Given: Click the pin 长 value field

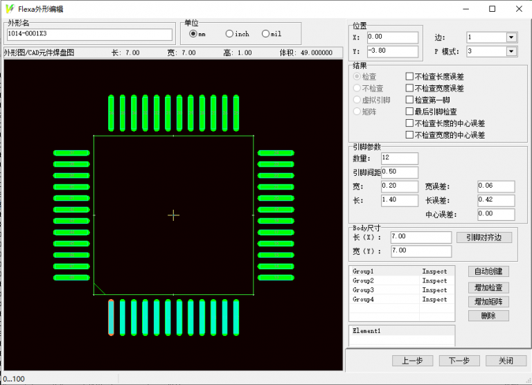Looking at the screenshot, I should pyautogui.click(x=400, y=200).
